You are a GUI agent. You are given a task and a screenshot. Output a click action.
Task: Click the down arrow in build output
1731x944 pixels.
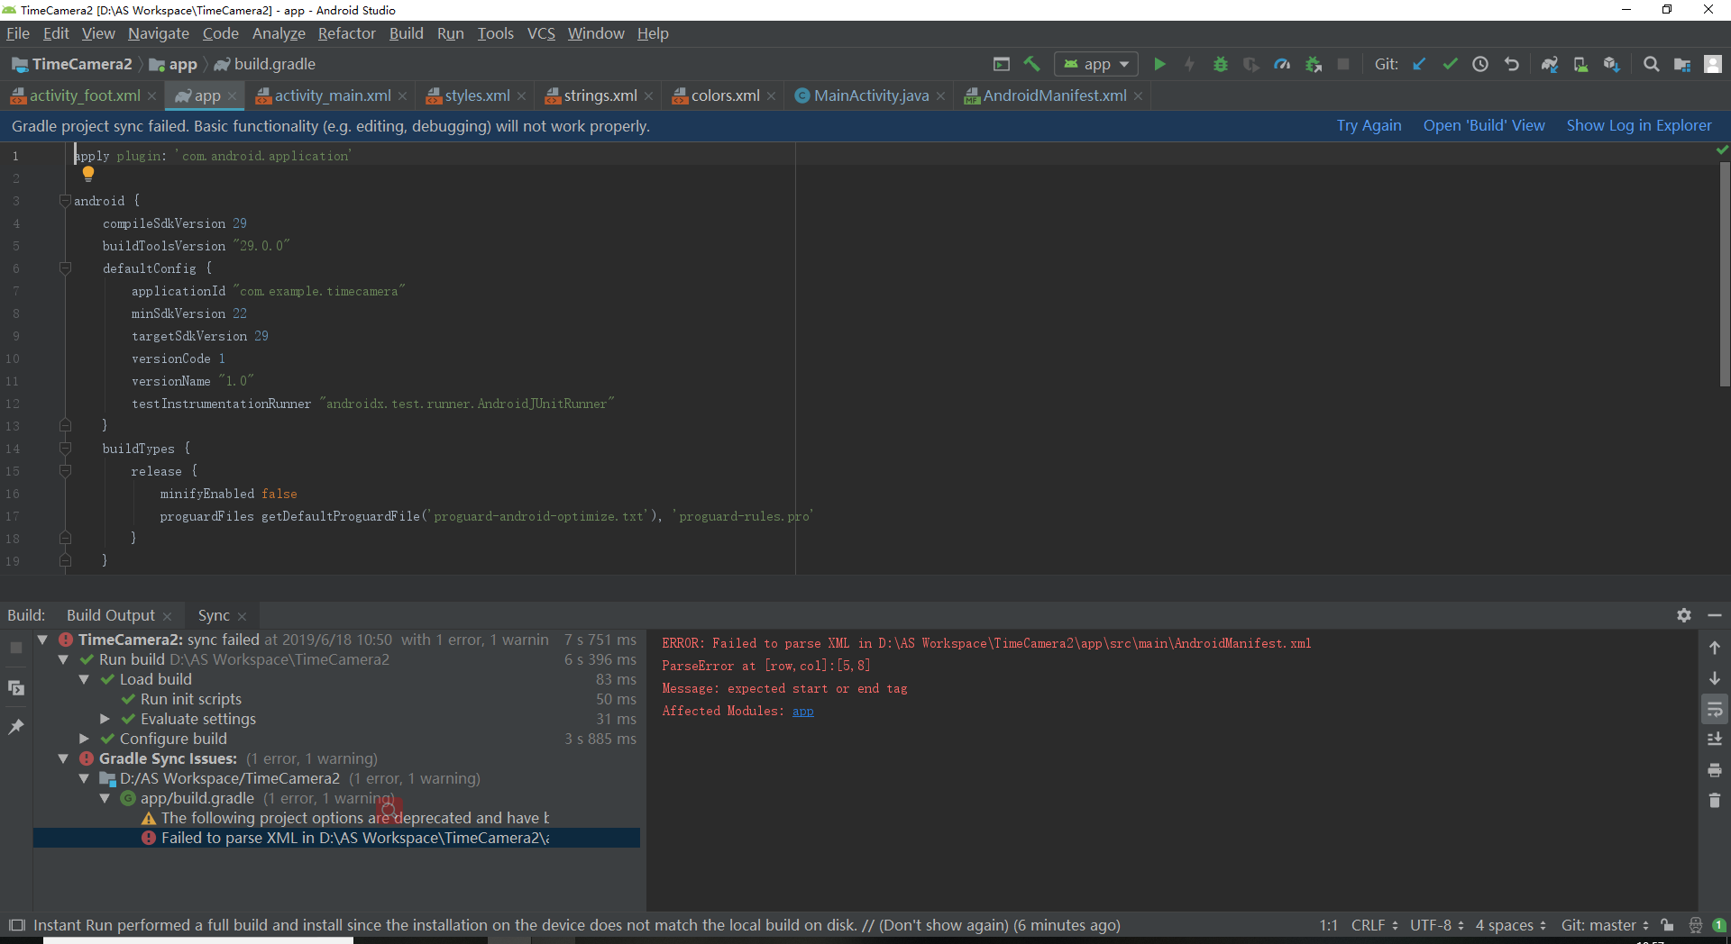coord(1715,678)
